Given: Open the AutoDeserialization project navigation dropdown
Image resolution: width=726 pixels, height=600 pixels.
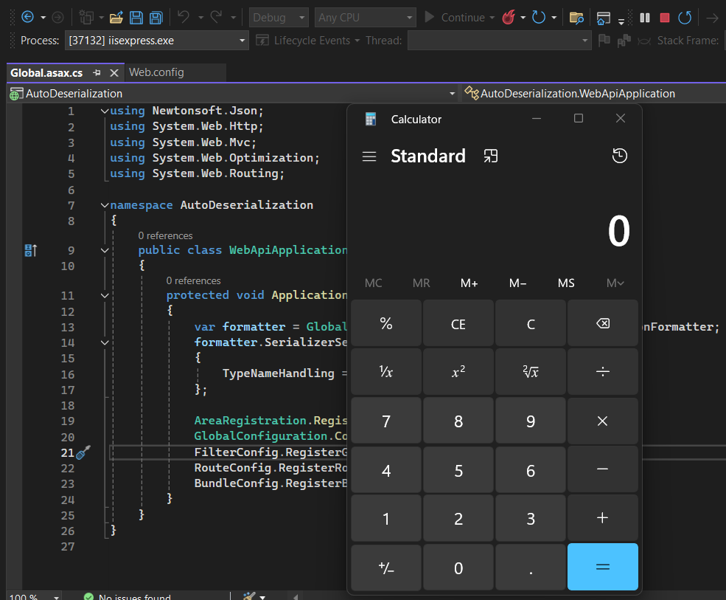Looking at the screenshot, I should tap(232, 94).
